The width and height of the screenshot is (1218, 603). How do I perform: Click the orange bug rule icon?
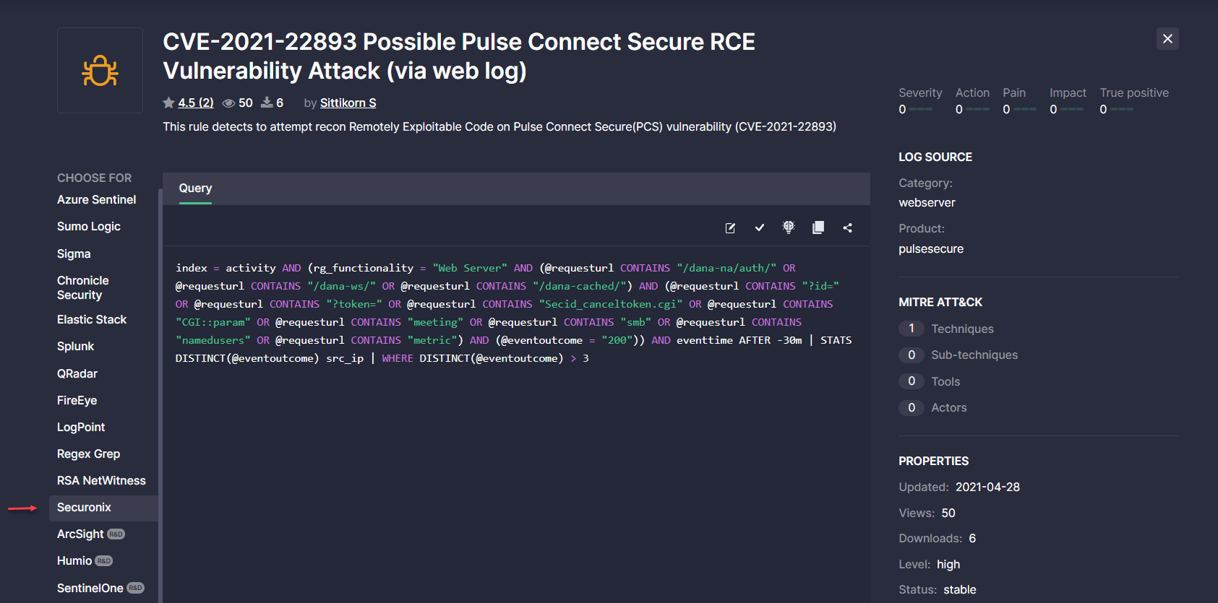point(100,71)
